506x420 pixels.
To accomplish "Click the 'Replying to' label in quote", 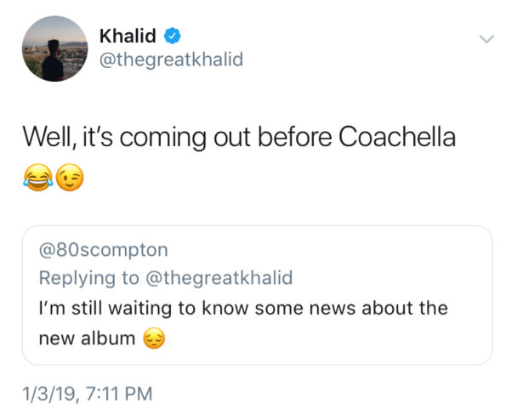I will pyautogui.click(x=89, y=278).
